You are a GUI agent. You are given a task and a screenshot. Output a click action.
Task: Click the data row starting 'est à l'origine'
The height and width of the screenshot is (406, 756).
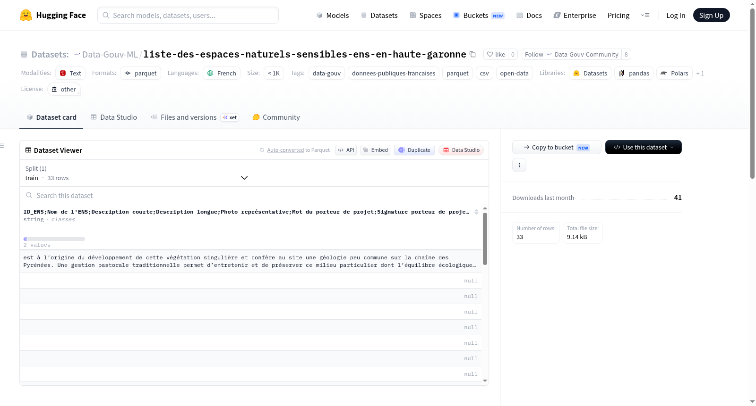[x=250, y=261]
